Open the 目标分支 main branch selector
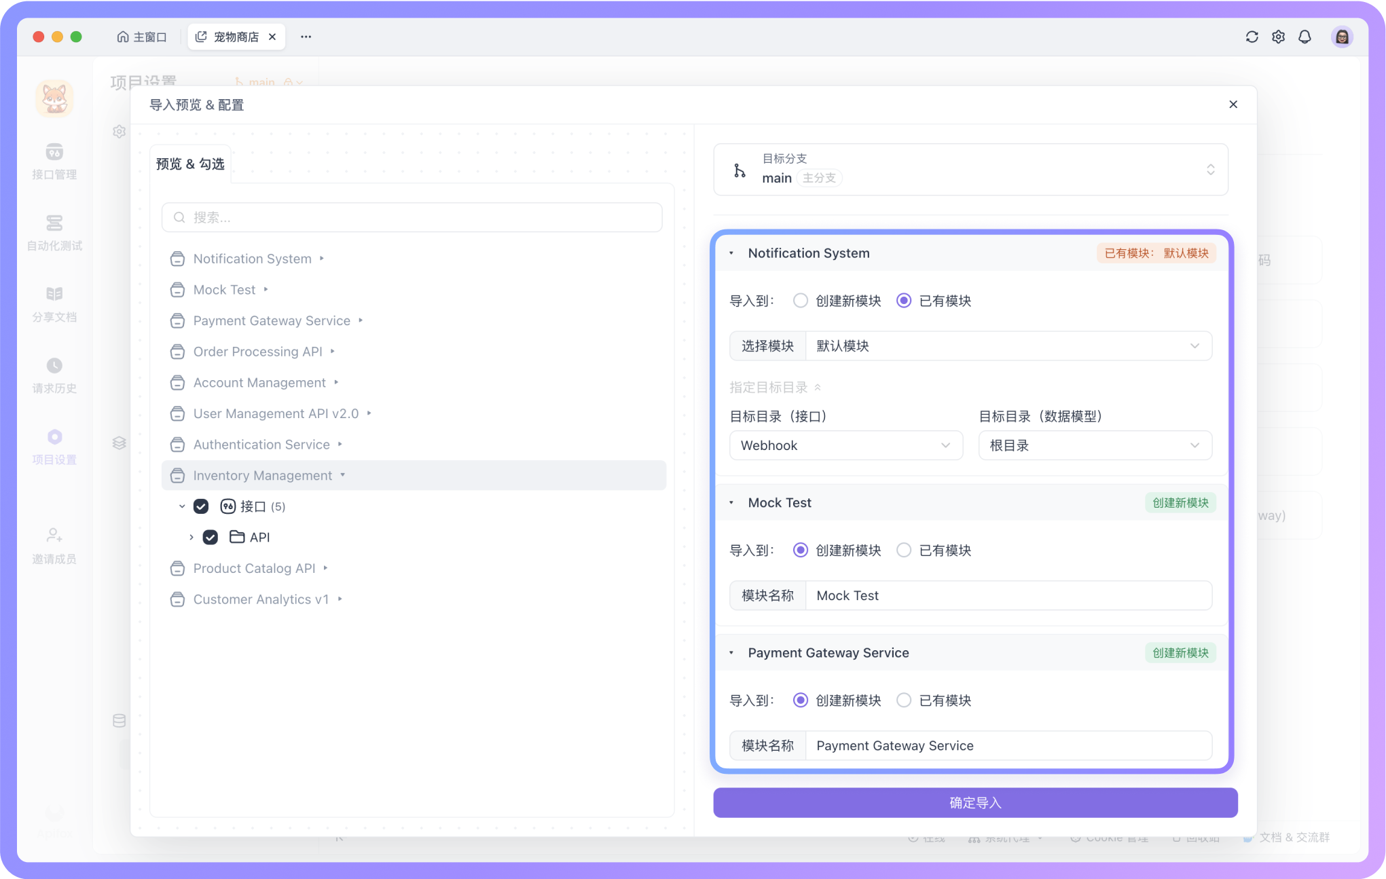The height and width of the screenshot is (879, 1386). 970,170
